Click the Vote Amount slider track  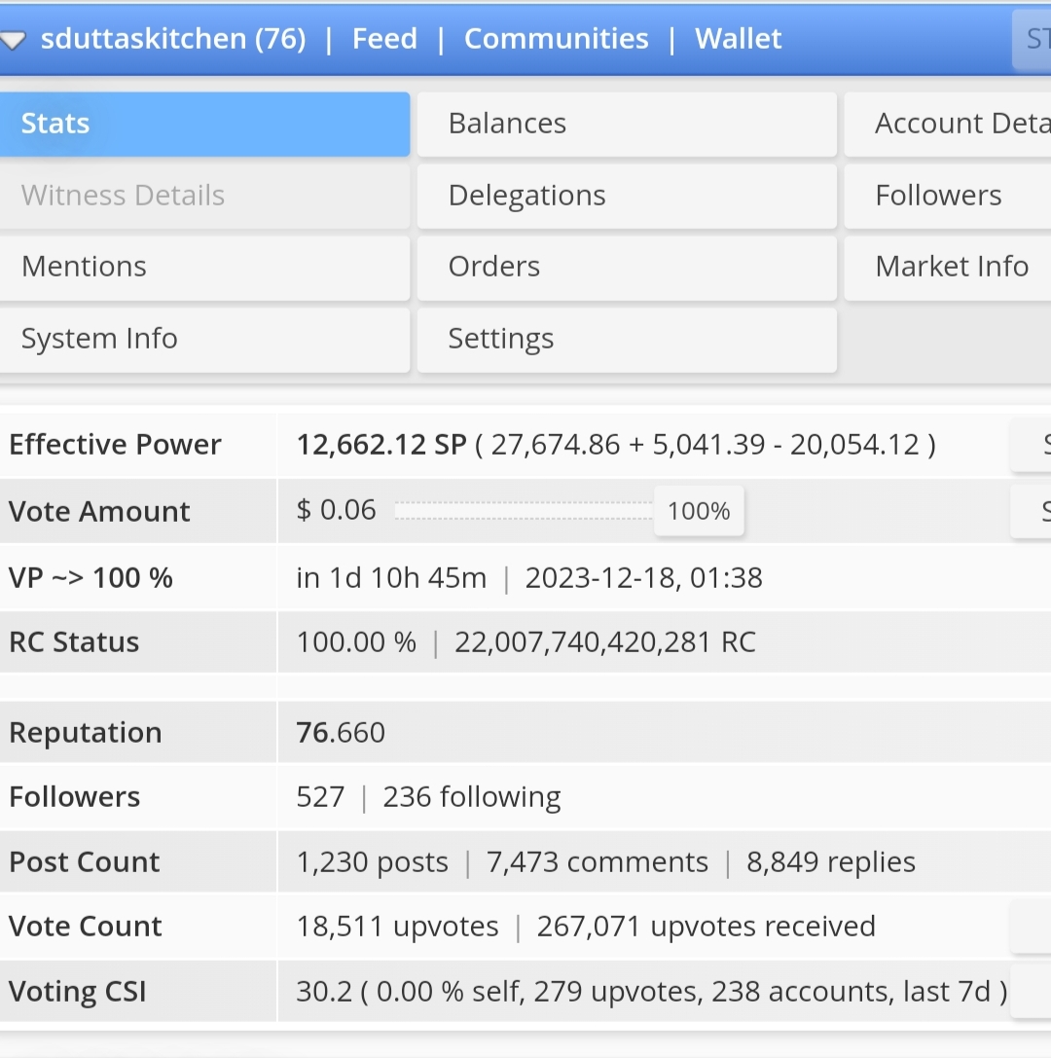(x=524, y=511)
